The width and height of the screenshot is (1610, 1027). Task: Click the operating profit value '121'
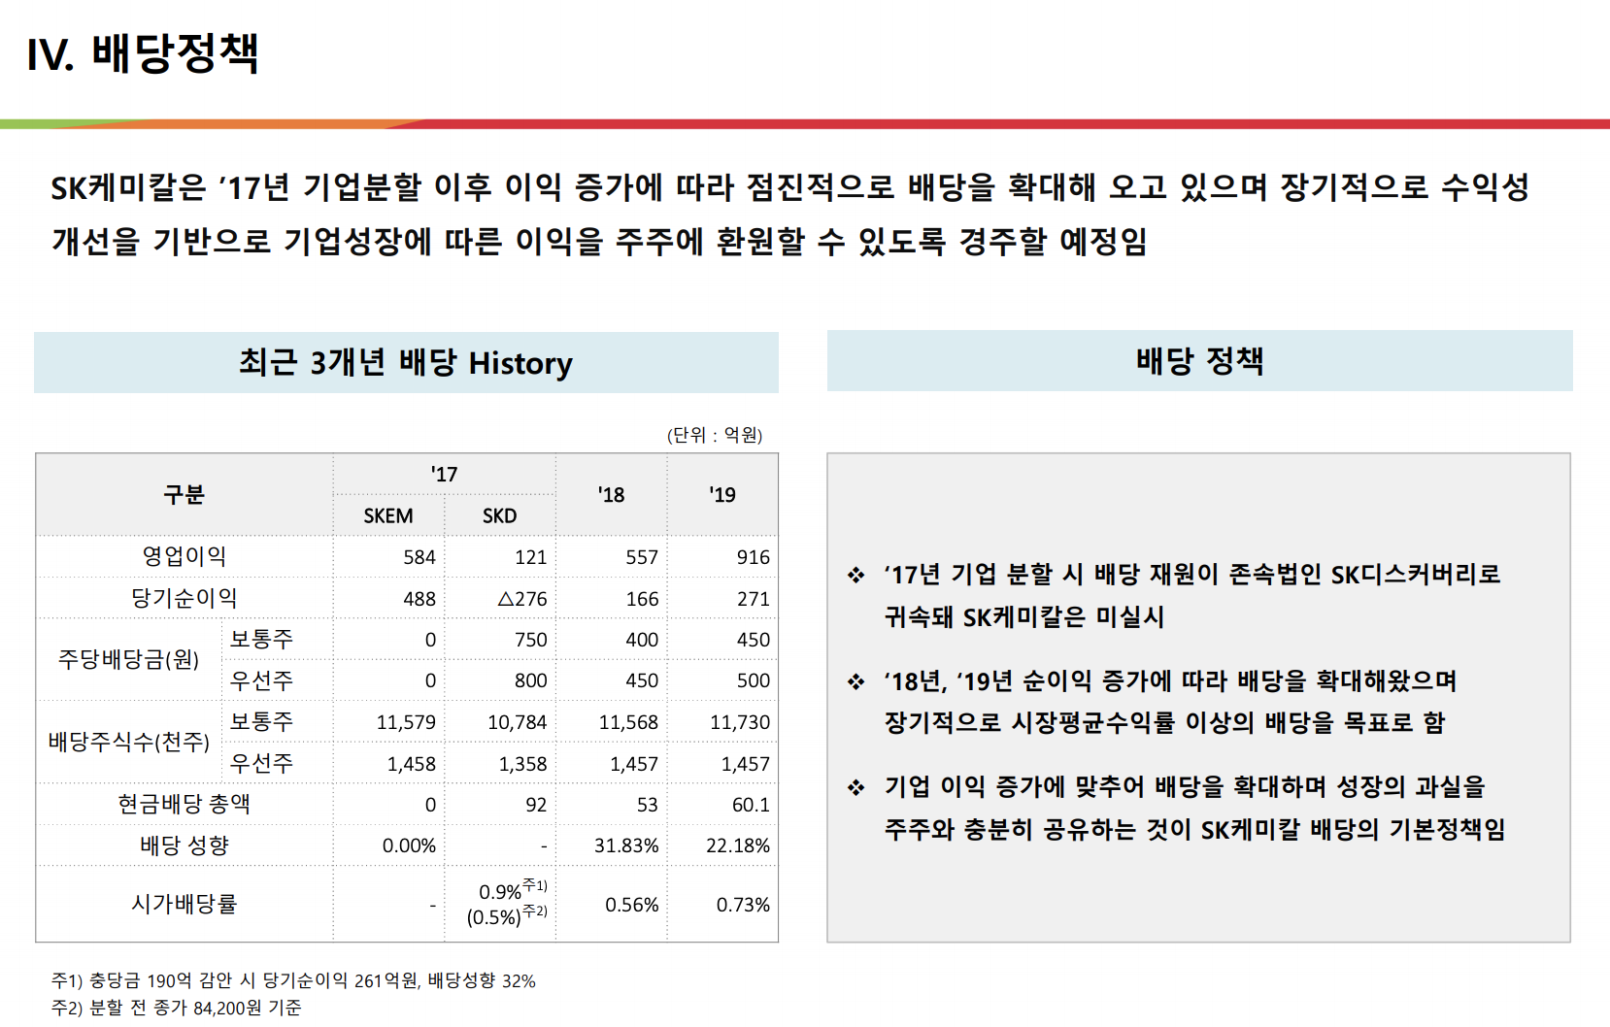pyautogui.click(x=531, y=557)
